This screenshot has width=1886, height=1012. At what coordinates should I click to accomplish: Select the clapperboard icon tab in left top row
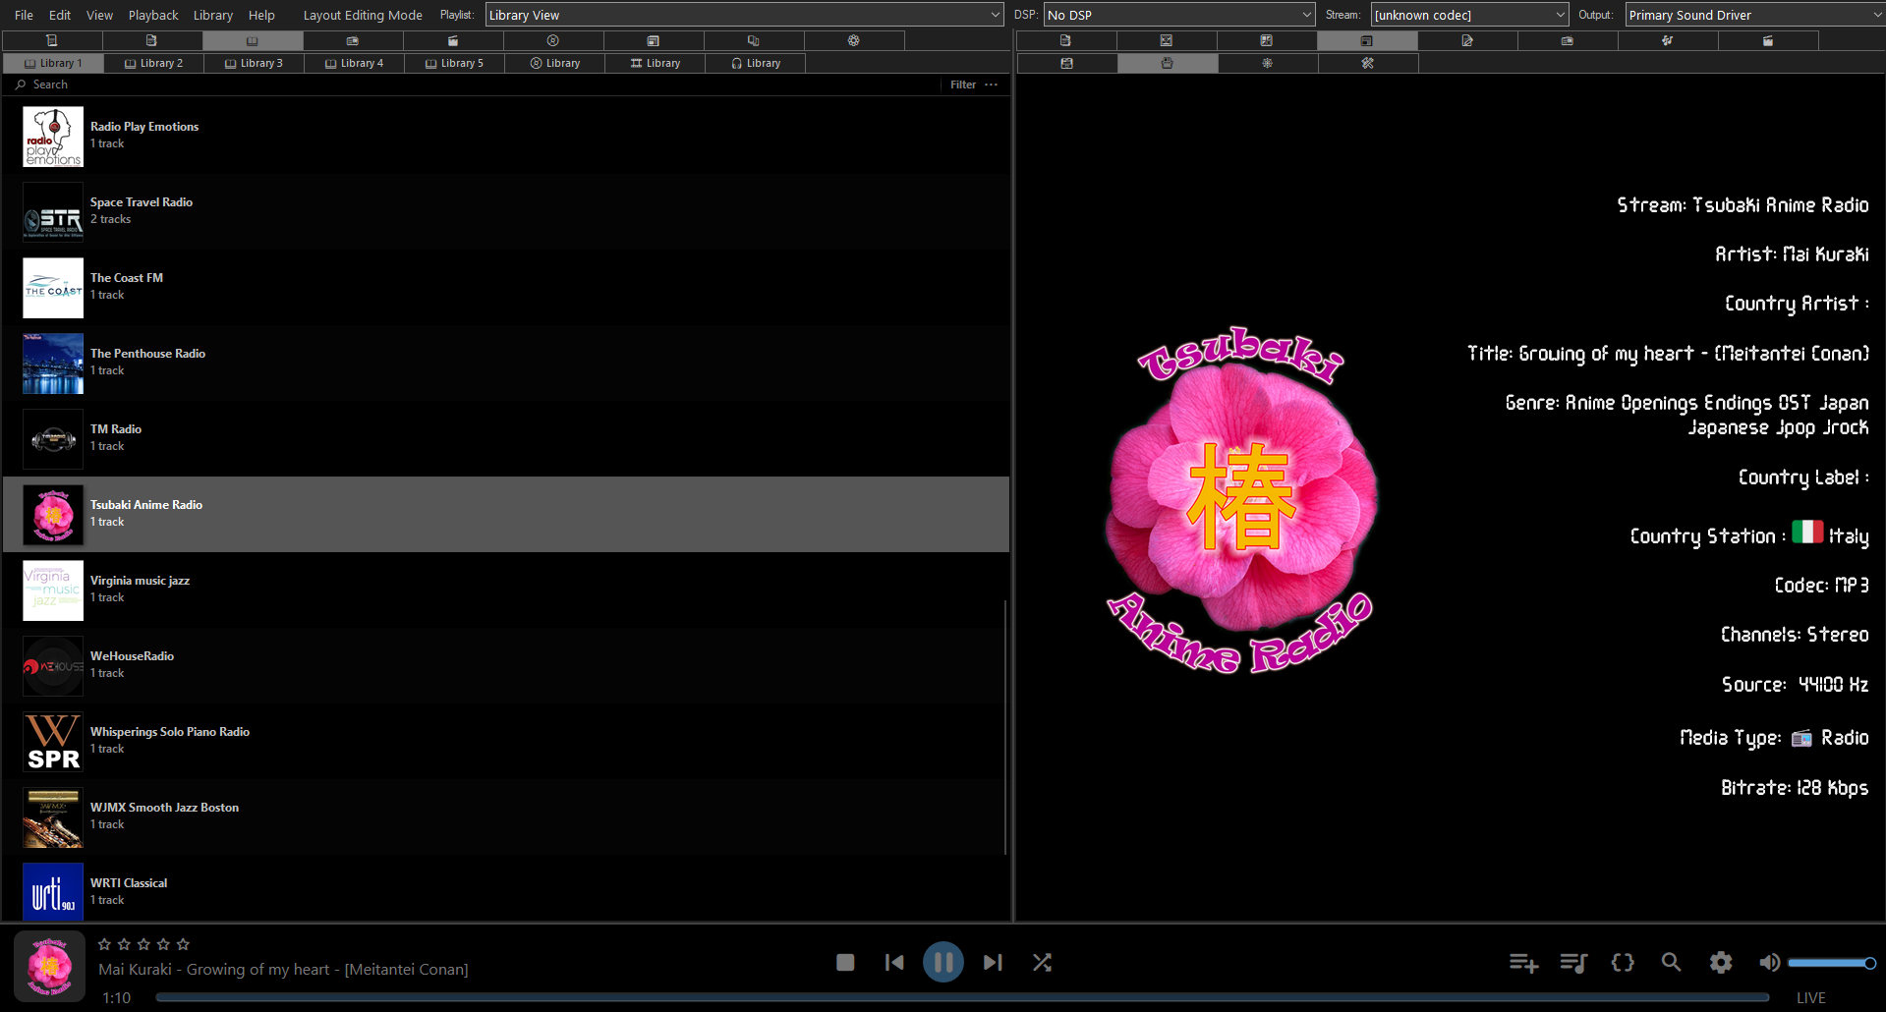tap(453, 40)
